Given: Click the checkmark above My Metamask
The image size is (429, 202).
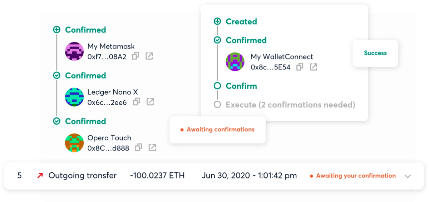Looking at the screenshot, I should [56, 30].
